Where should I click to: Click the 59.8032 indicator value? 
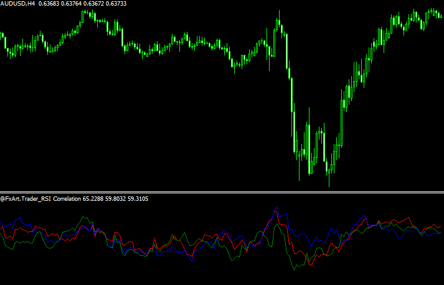click(x=116, y=199)
